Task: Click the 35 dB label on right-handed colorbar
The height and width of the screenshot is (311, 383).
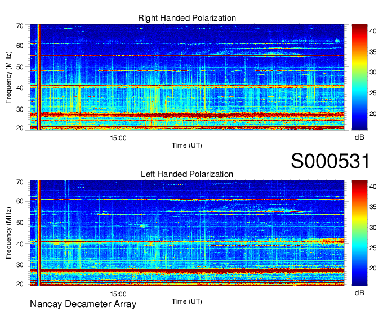Action: (x=373, y=51)
